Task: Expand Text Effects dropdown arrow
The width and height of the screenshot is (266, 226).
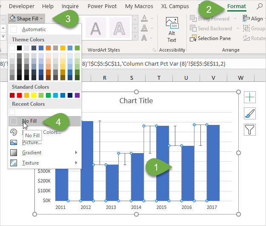Action: 152,38
